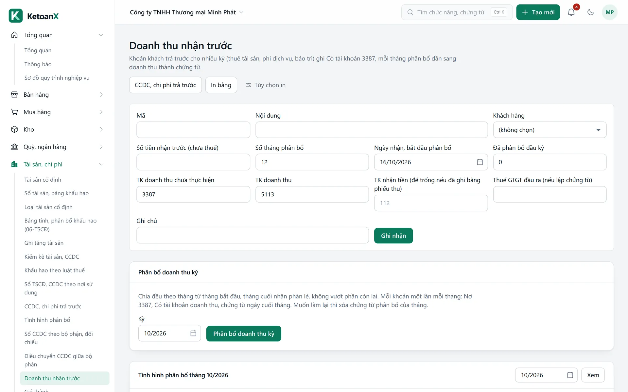Expand the Kho menu chevron

tap(101, 129)
